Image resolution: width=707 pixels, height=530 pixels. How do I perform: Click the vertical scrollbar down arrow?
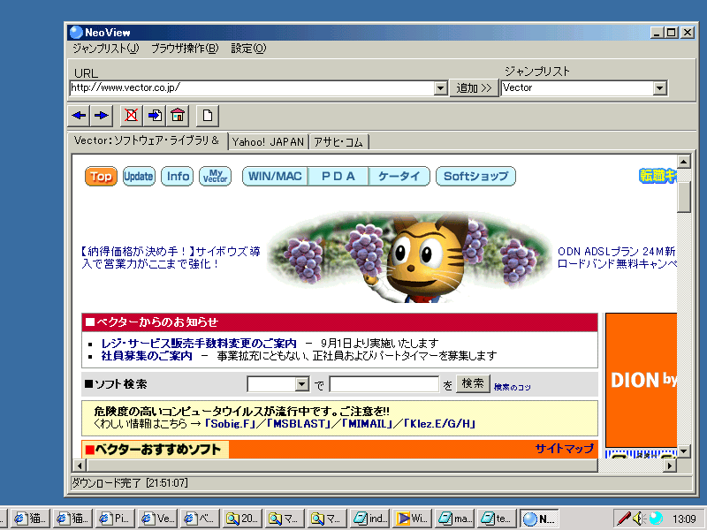pos(683,450)
